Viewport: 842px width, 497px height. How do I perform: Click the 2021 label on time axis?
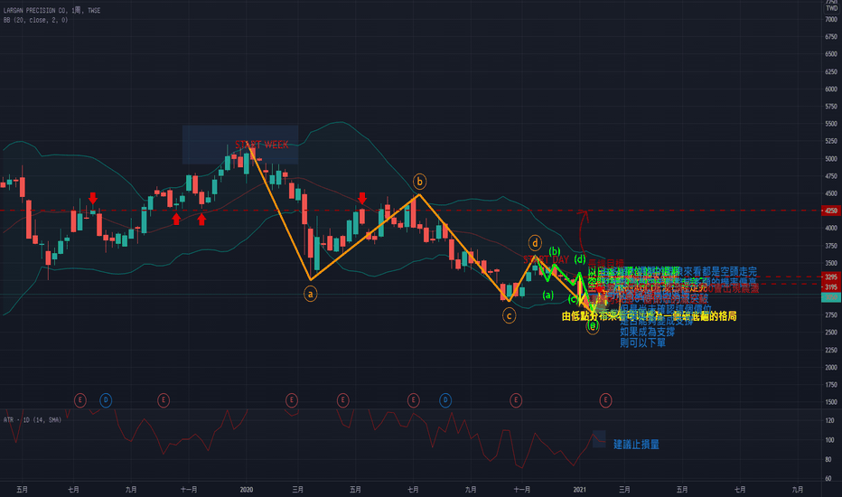579,490
